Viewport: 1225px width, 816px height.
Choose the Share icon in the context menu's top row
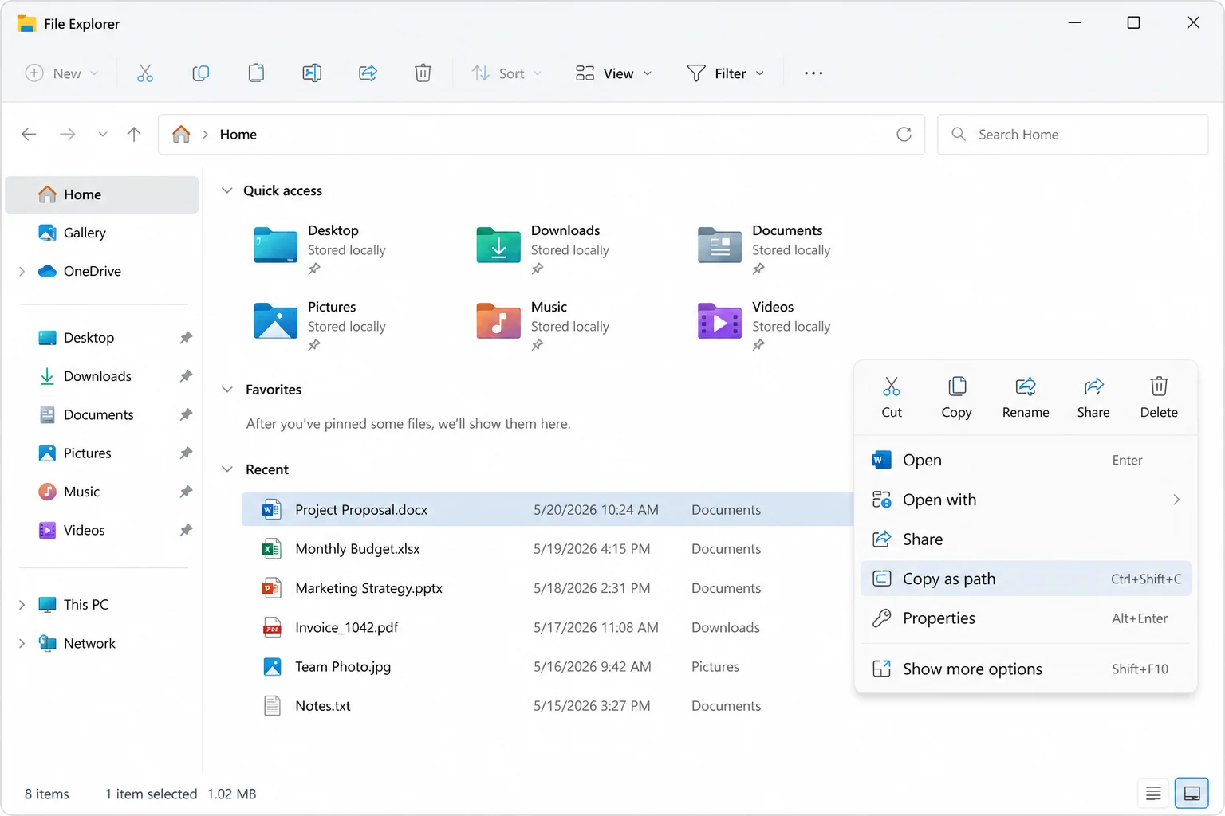tap(1093, 397)
